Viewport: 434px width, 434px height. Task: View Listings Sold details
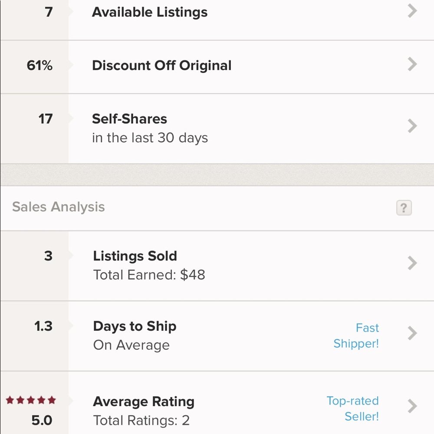click(135, 256)
